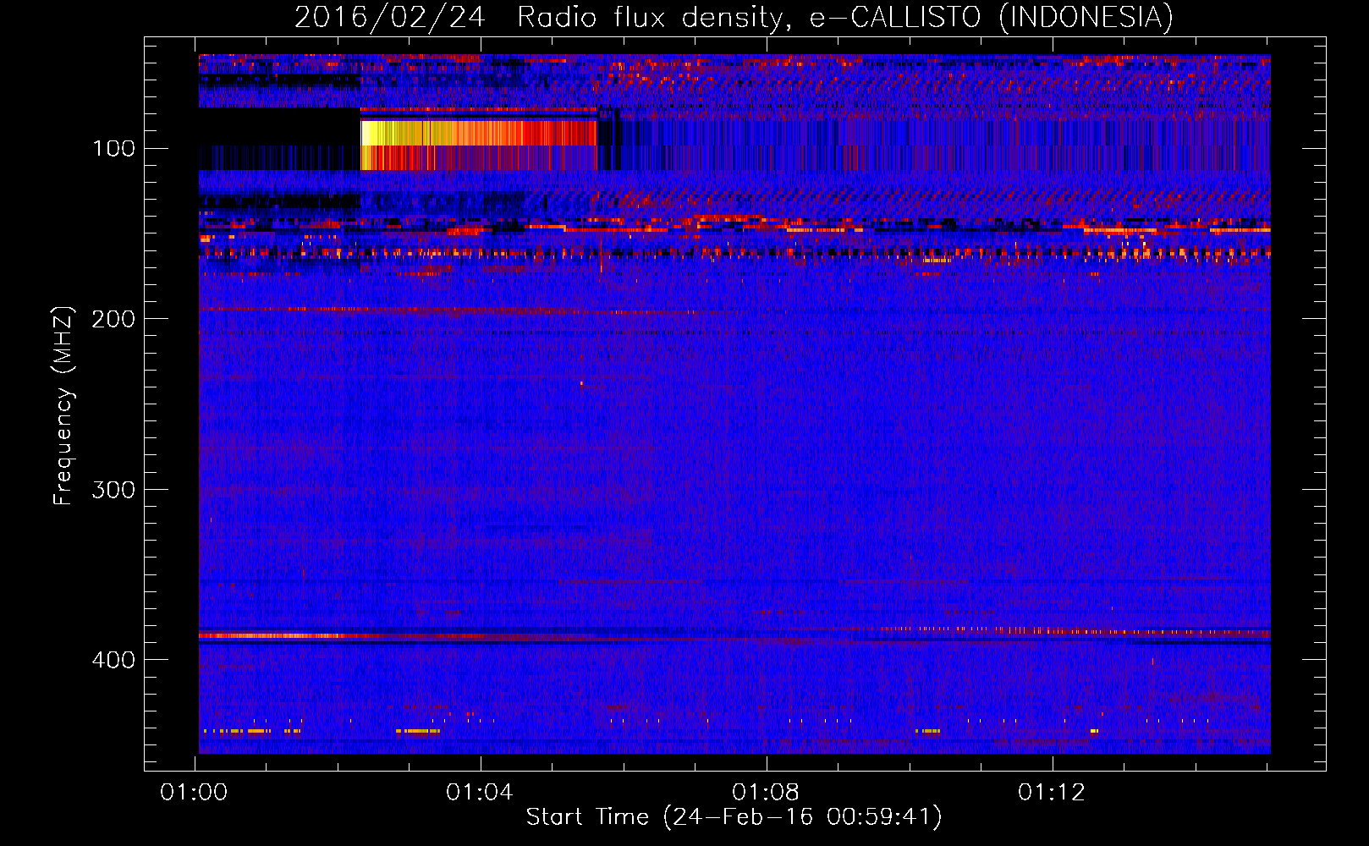Click the 400 frequency tick label
Image resolution: width=1369 pixels, height=846 pixels.
pyautogui.click(x=114, y=660)
